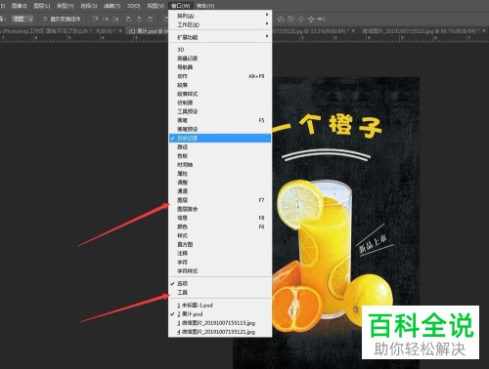The width and height of the screenshot is (489, 369).
Task: Enable the 工具 panel entry
Action: 220,292
